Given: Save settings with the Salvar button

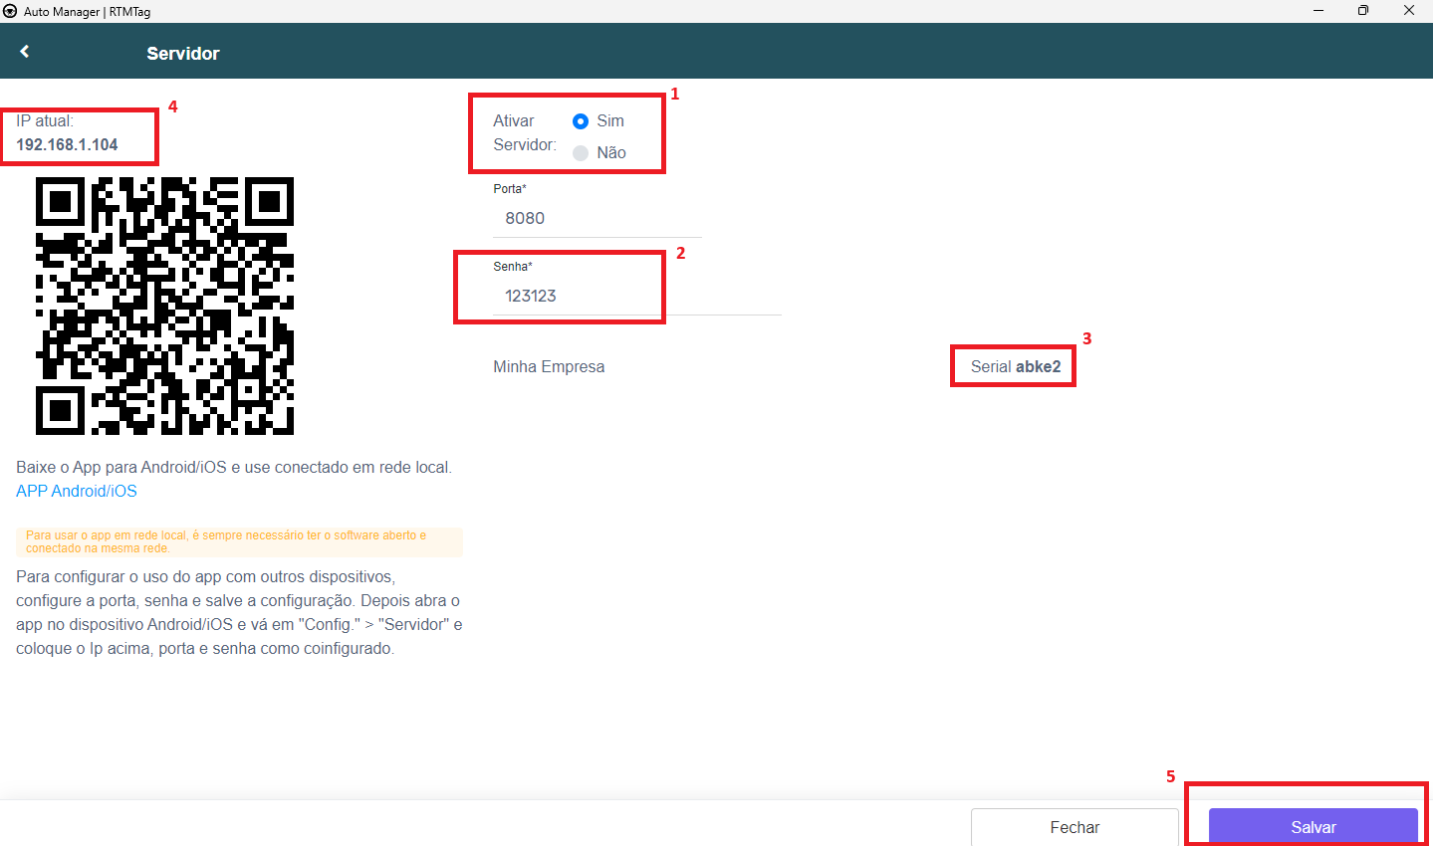Looking at the screenshot, I should (1313, 827).
